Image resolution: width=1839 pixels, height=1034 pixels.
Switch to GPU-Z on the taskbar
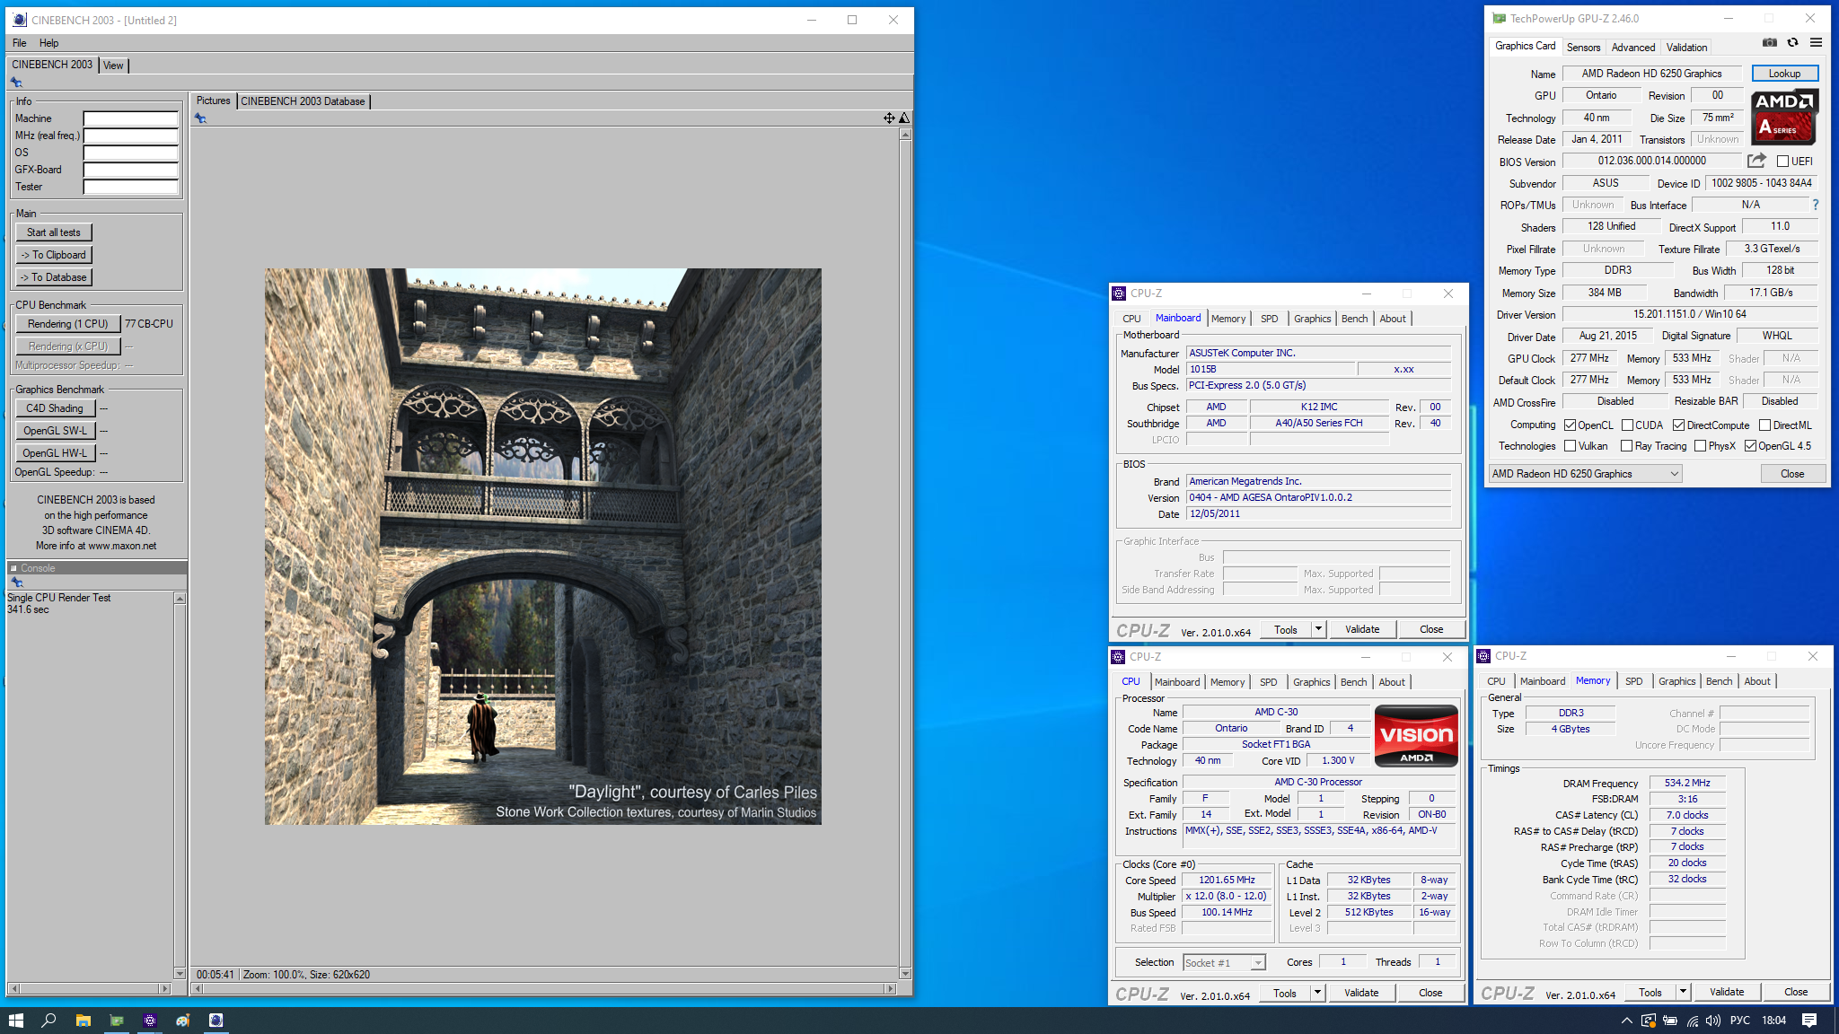[116, 1021]
